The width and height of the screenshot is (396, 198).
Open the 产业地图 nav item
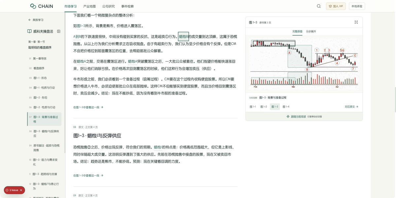89,6
